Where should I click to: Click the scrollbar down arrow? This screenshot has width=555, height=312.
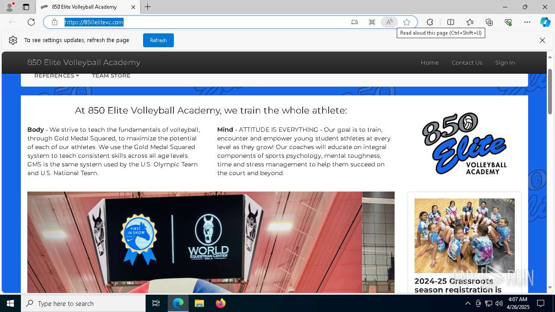[x=550, y=287]
